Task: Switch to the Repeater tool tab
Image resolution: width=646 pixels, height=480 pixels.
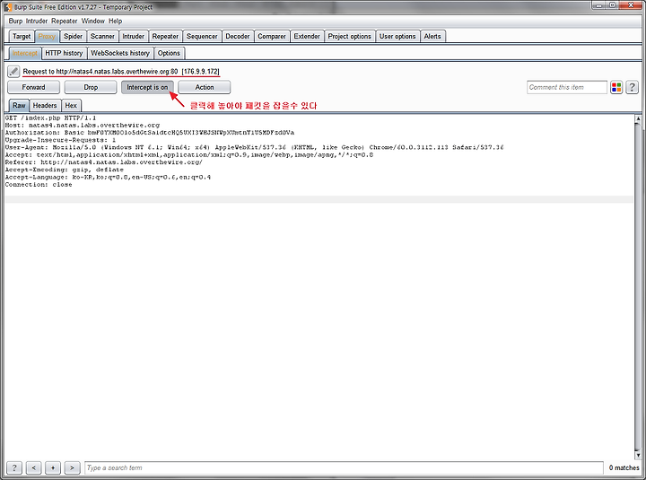Action: pyautogui.click(x=165, y=36)
